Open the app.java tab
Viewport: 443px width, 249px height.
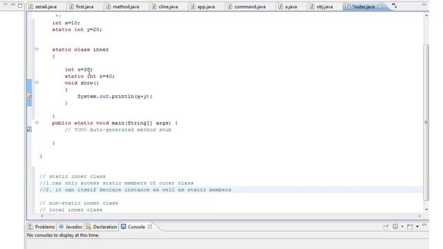click(x=203, y=6)
